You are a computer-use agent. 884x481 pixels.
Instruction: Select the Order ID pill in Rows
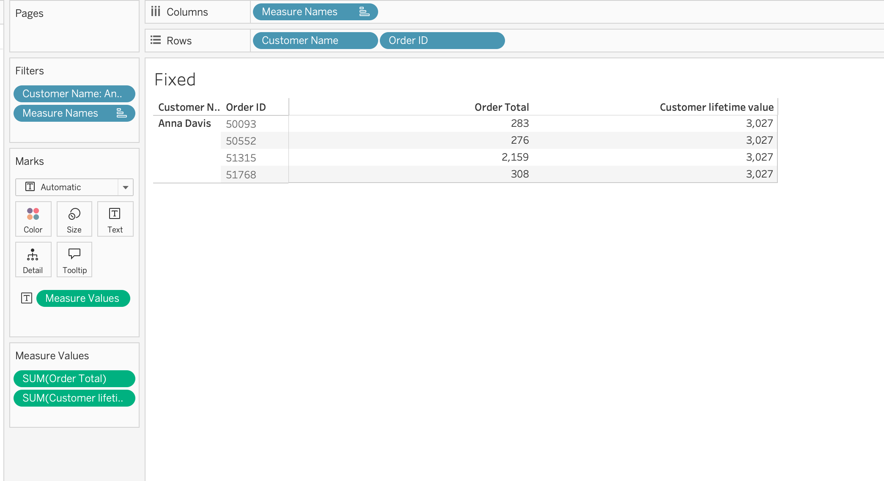pos(442,41)
